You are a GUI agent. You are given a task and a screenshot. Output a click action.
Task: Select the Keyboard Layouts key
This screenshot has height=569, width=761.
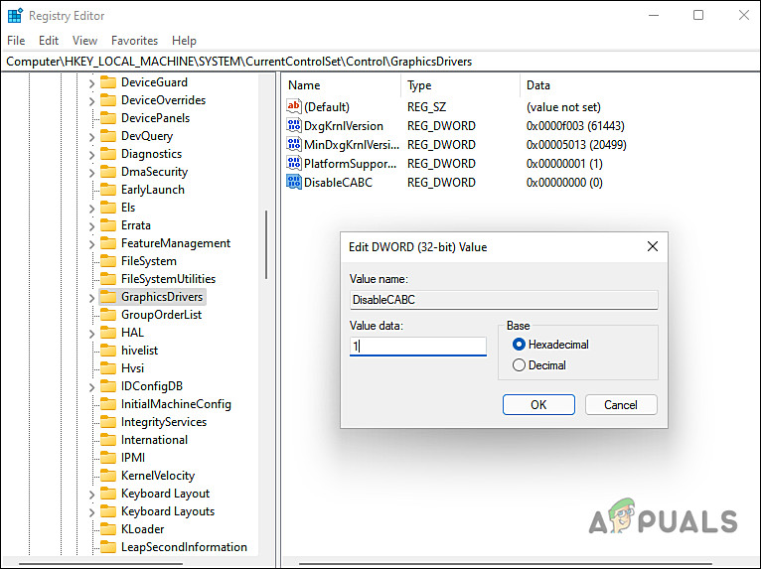coord(168,511)
